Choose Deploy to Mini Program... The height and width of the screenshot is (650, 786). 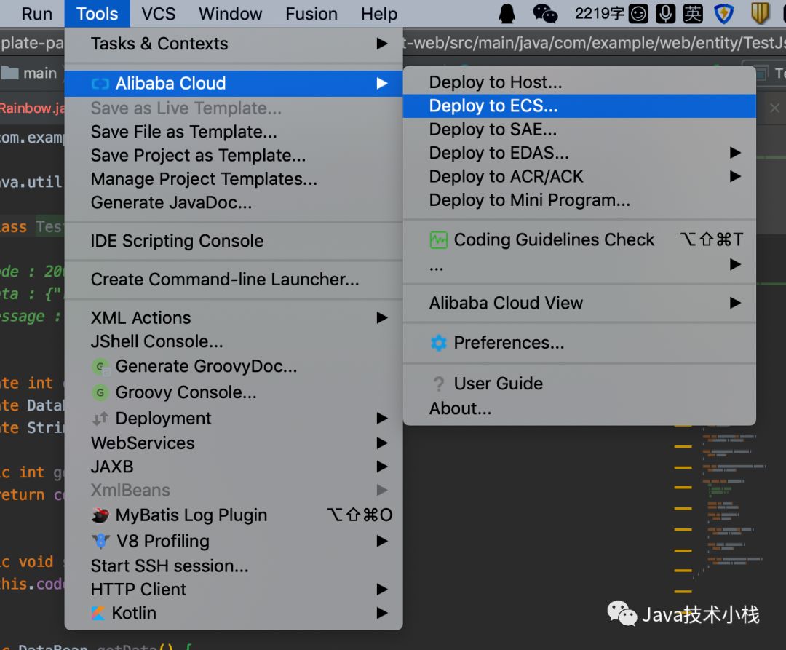579,200
